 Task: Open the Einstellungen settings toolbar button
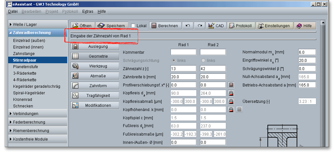pyautogui.click(x=274, y=26)
